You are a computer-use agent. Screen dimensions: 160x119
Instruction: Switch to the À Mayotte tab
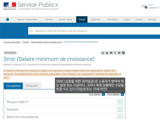click(32, 86)
